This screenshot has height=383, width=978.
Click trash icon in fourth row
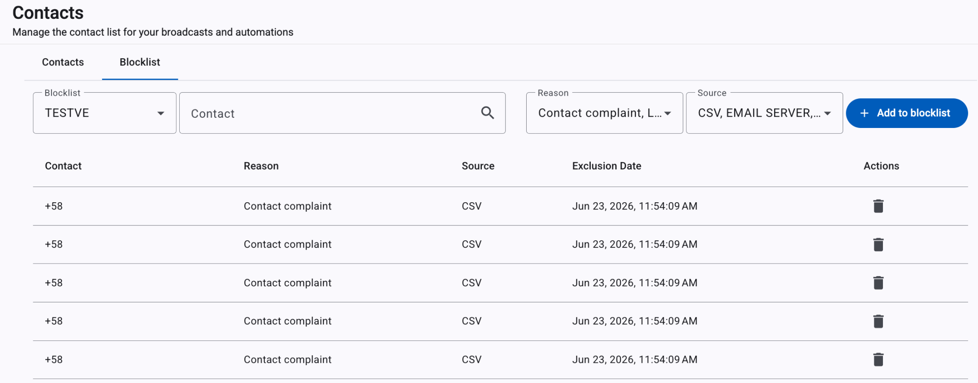878,321
